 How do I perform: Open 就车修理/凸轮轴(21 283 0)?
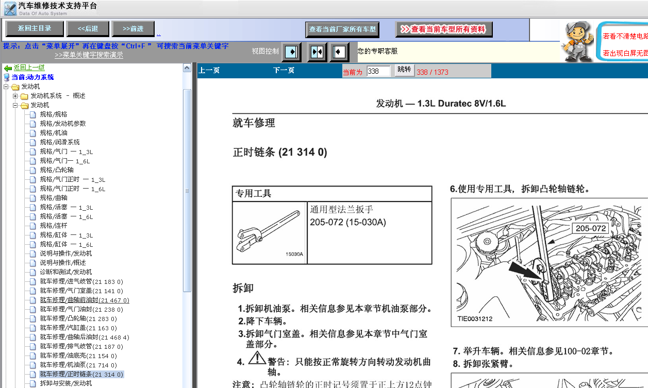point(78,318)
